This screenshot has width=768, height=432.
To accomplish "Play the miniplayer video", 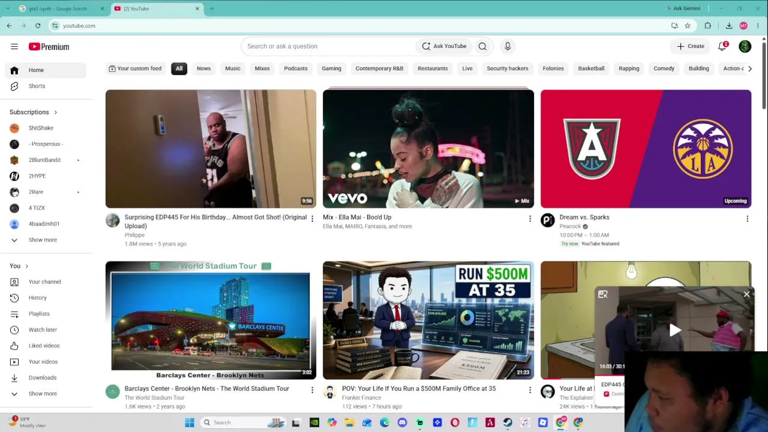I will (x=674, y=329).
